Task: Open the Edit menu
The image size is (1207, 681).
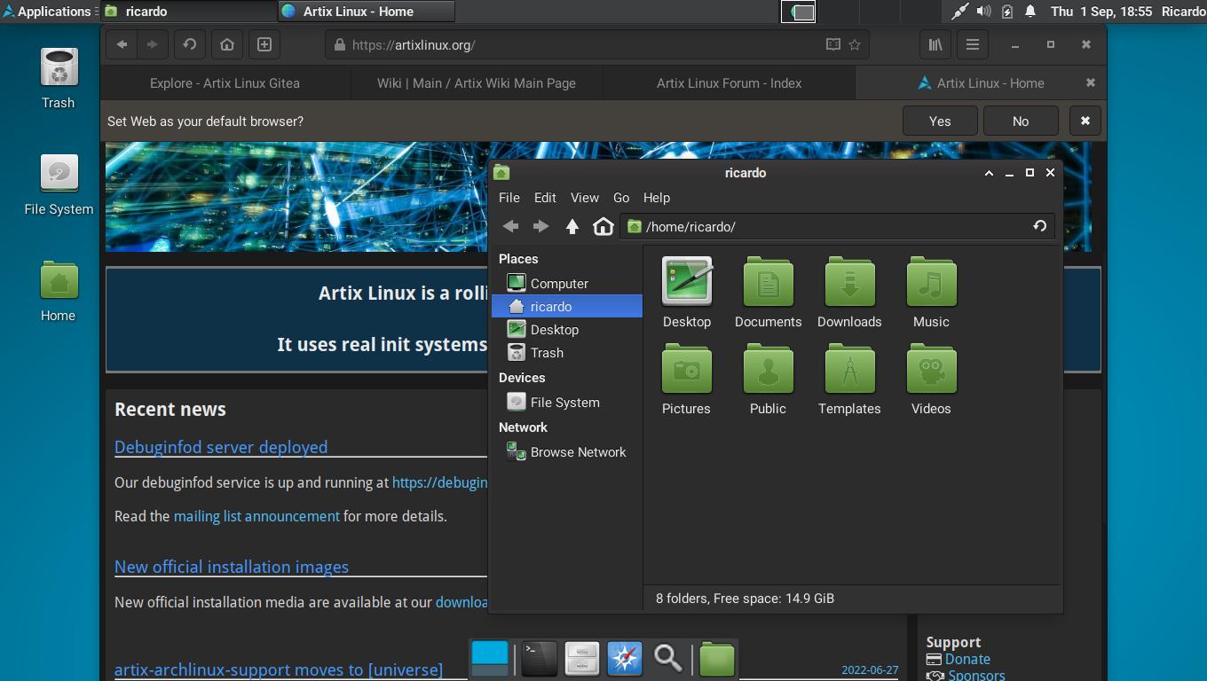Action: pyautogui.click(x=545, y=198)
